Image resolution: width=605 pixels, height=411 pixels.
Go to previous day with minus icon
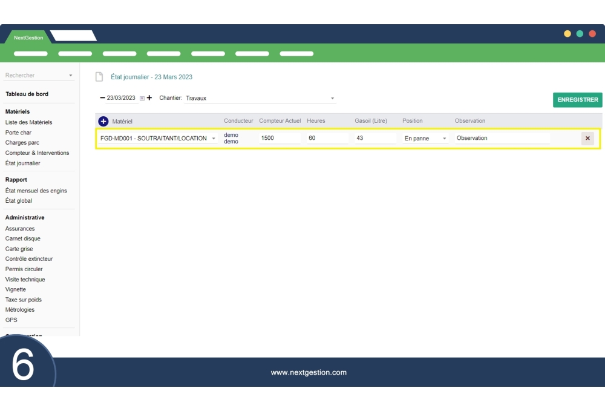[102, 98]
